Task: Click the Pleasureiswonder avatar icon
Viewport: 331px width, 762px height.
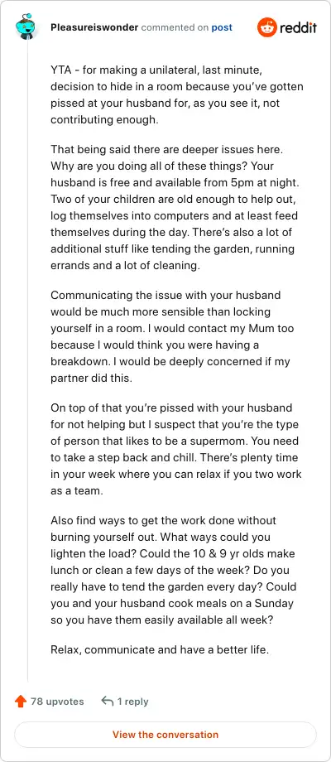Action: (26, 27)
